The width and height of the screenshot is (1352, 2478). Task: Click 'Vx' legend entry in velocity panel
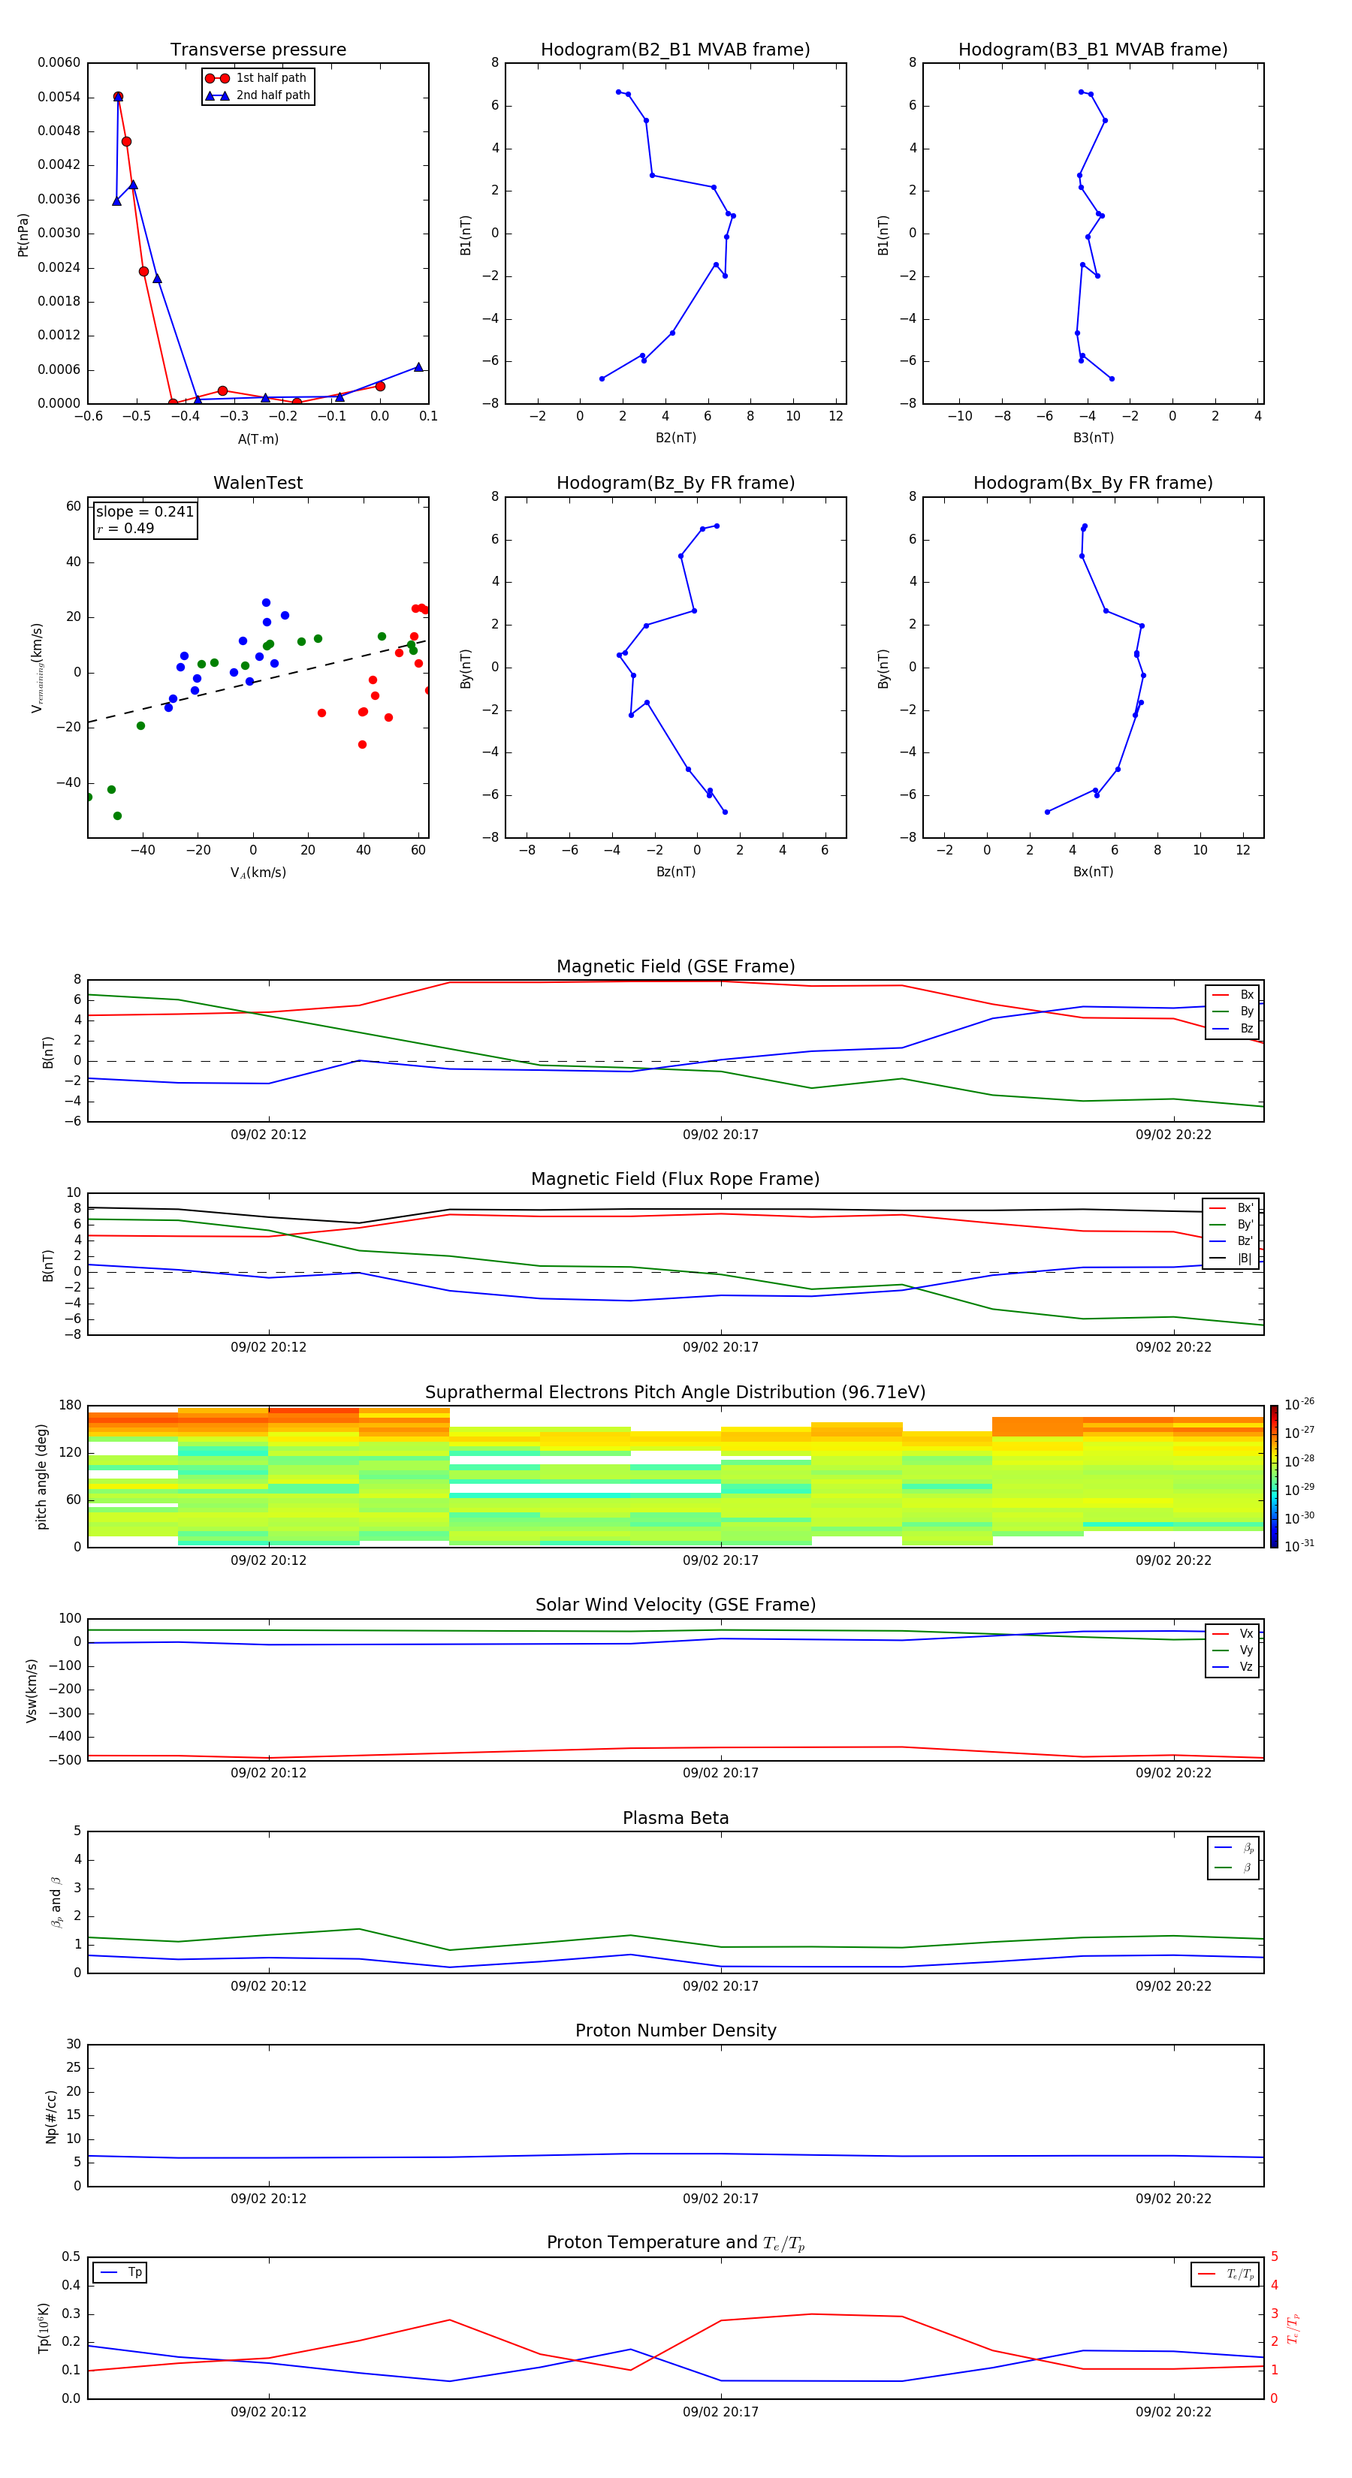1233,1633
